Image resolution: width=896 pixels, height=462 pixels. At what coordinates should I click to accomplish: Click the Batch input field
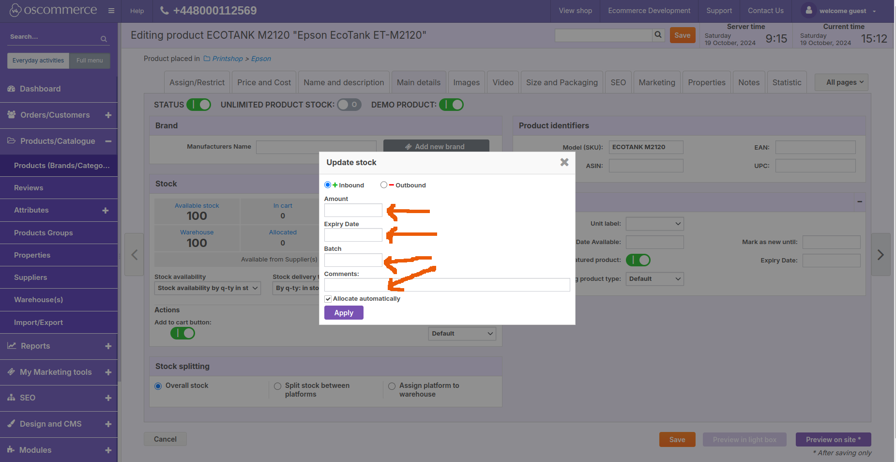click(353, 260)
